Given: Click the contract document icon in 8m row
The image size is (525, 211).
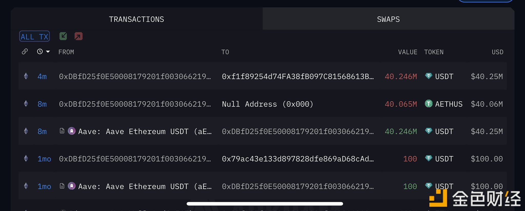Looking at the screenshot, I should (x=62, y=131).
